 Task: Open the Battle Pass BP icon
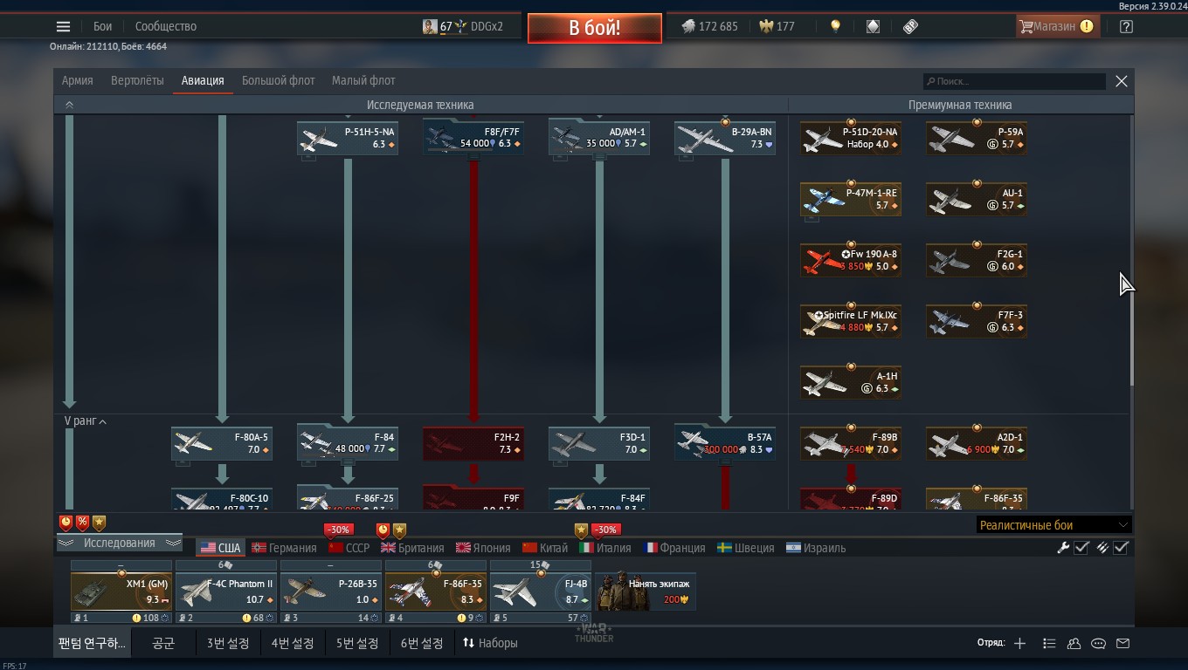[x=910, y=26]
